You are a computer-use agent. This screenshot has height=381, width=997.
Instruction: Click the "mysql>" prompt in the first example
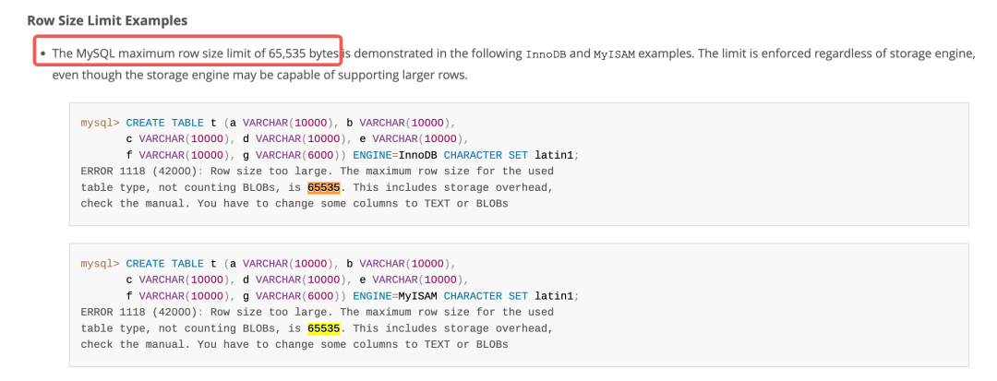(x=100, y=122)
